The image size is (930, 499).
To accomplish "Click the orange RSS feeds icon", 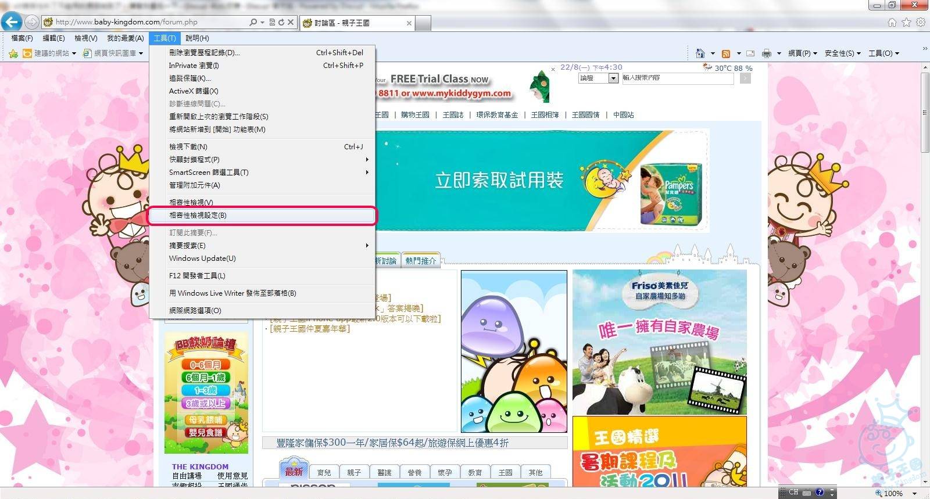I will 725,53.
